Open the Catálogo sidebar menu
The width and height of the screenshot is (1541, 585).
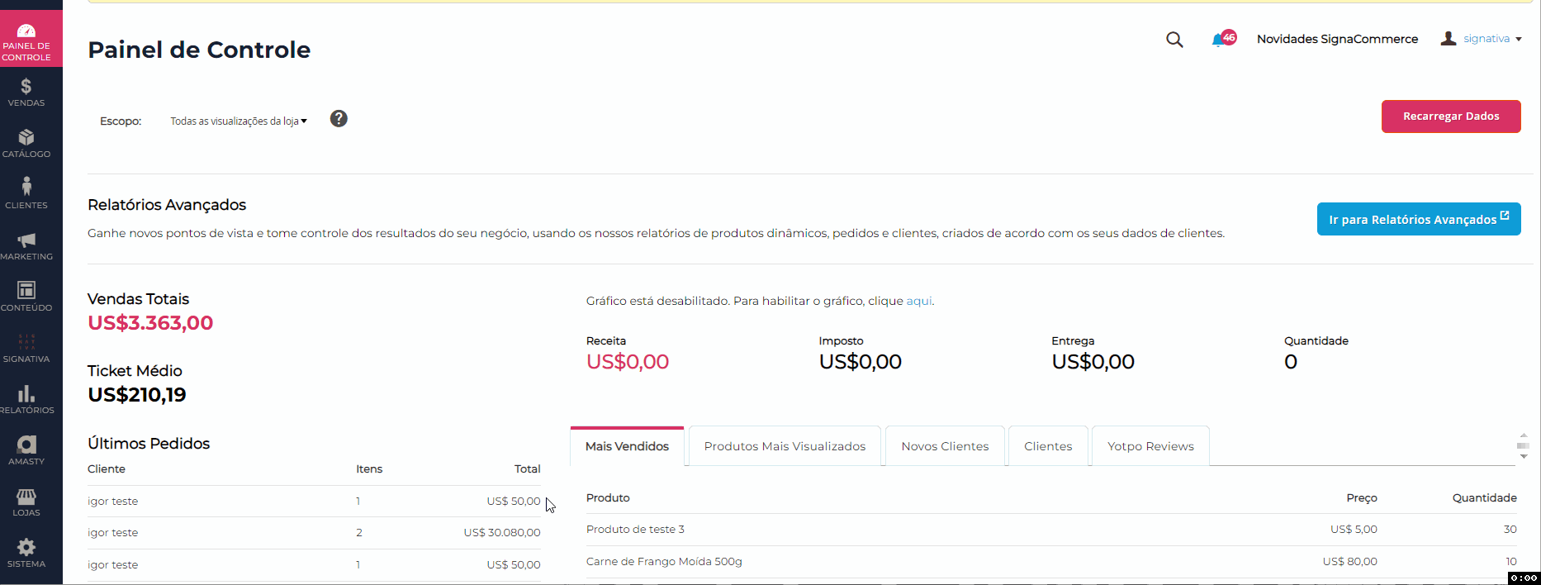[x=26, y=144]
